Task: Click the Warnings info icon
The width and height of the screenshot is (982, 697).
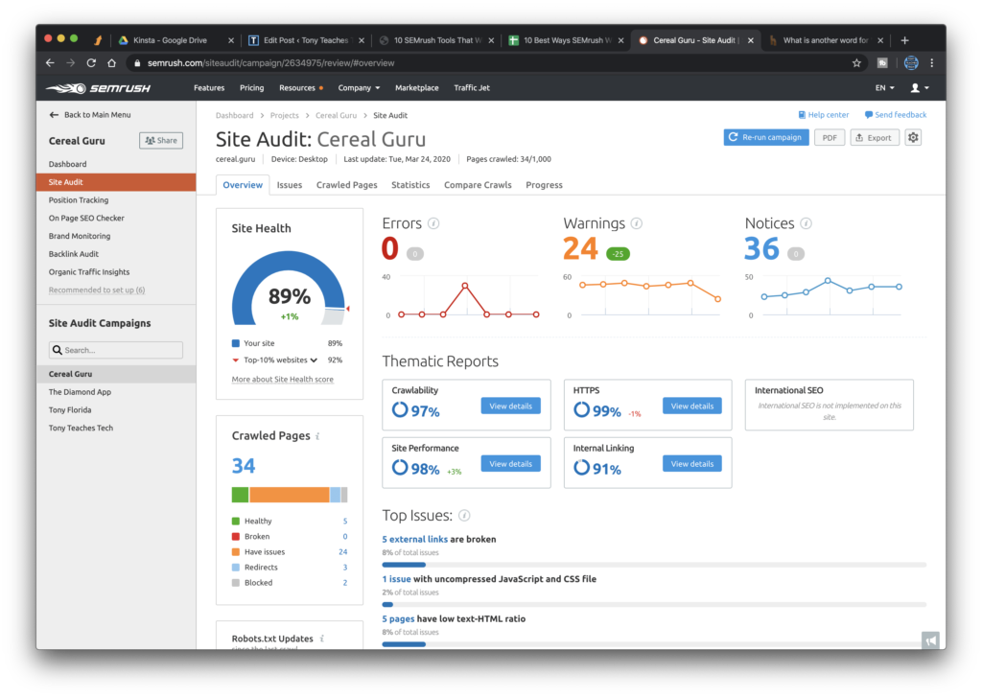Action: tap(637, 223)
